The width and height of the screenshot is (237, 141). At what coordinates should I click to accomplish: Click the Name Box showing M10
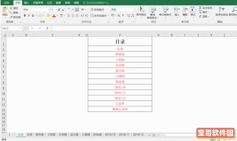point(12,28)
